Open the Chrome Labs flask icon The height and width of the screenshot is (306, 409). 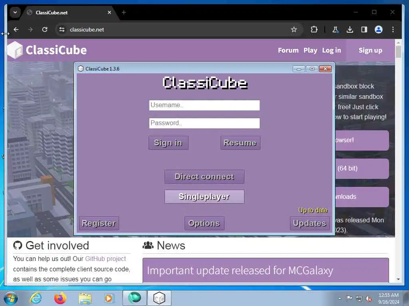point(335,29)
